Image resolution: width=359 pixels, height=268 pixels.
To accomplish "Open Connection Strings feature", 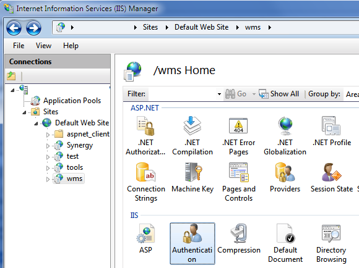I will coord(146,182).
